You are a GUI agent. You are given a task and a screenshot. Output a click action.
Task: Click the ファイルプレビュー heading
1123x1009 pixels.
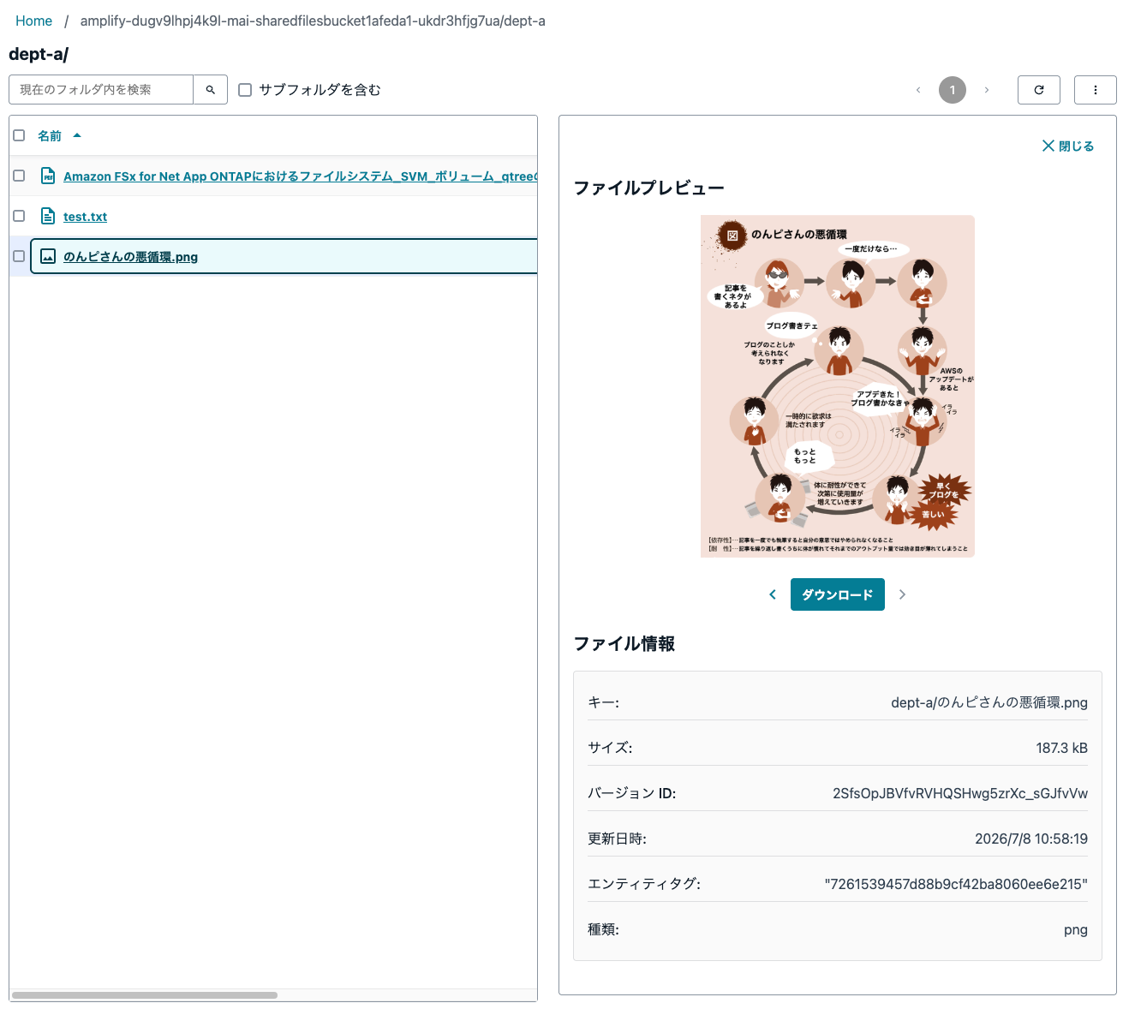[648, 188]
